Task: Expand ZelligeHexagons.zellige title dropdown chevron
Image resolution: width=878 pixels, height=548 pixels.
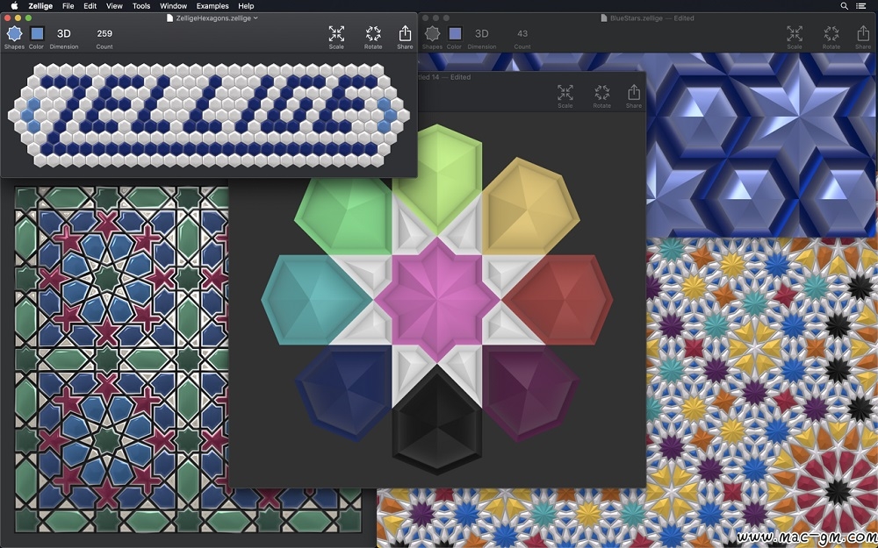Action: [x=255, y=18]
